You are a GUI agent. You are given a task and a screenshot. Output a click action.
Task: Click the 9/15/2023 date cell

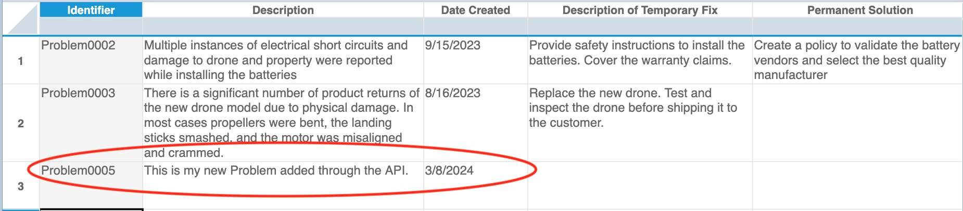coord(452,46)
